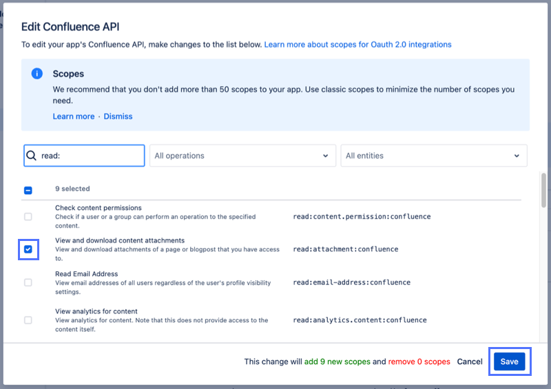Screen dimensions: 551x389
Task: Click Learn more link in Scopes banner
Action: pos(74,116)
